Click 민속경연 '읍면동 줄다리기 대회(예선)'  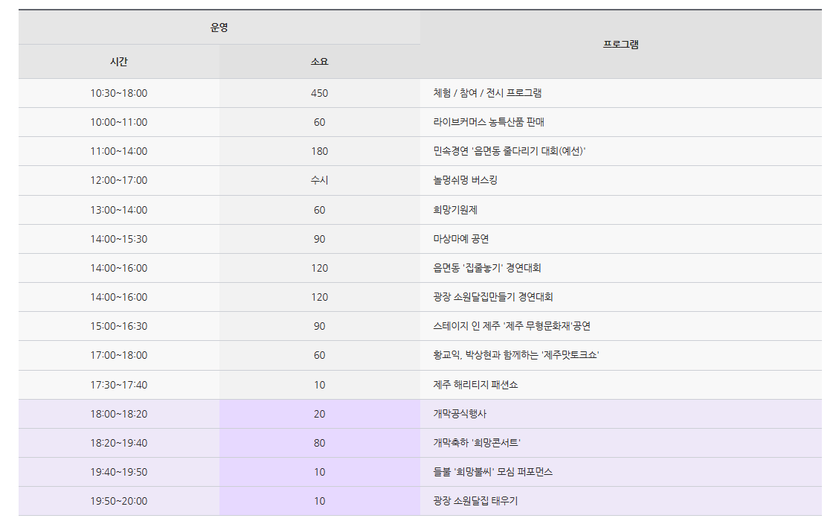[509, 151]
